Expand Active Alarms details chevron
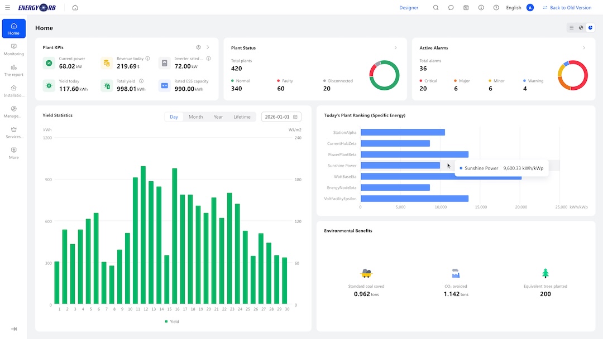Screen dimensions: 603x339 (x=584, y=47)
